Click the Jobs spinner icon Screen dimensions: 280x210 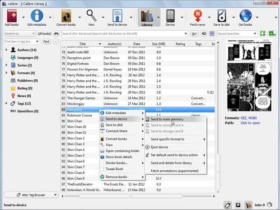[270, 205]
